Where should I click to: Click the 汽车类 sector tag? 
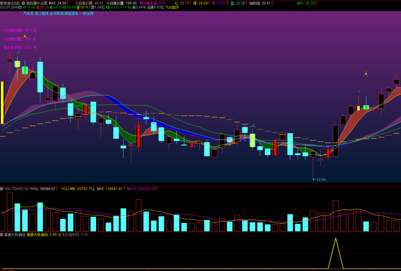pos(28,13)
